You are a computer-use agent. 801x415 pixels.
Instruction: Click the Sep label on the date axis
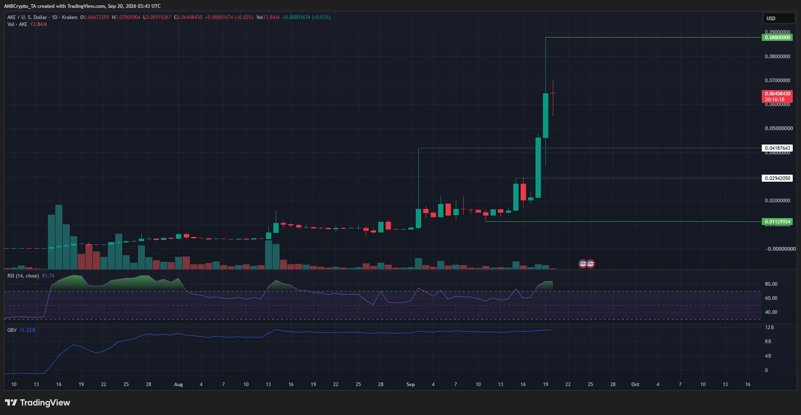pyautogui.click(x=410, y=384)
